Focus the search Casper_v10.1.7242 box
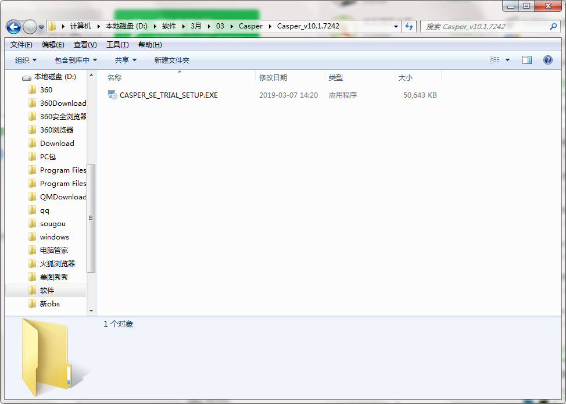Screen dimensions: 566x404 pyautogui.click(x=490, y=26)
